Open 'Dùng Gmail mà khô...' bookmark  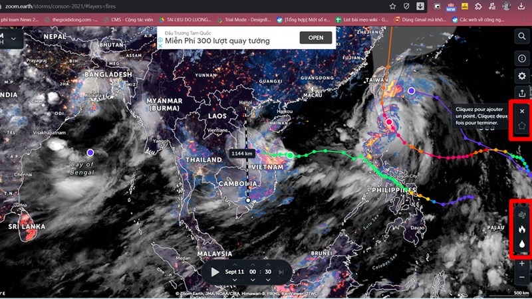point(420,20)
